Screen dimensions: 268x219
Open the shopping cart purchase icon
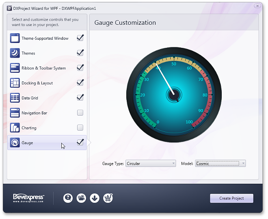click(108, 198)
